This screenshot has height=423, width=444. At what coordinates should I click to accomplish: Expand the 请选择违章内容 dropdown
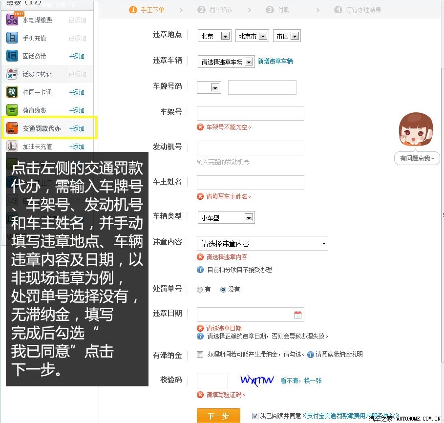pos(262,243)
